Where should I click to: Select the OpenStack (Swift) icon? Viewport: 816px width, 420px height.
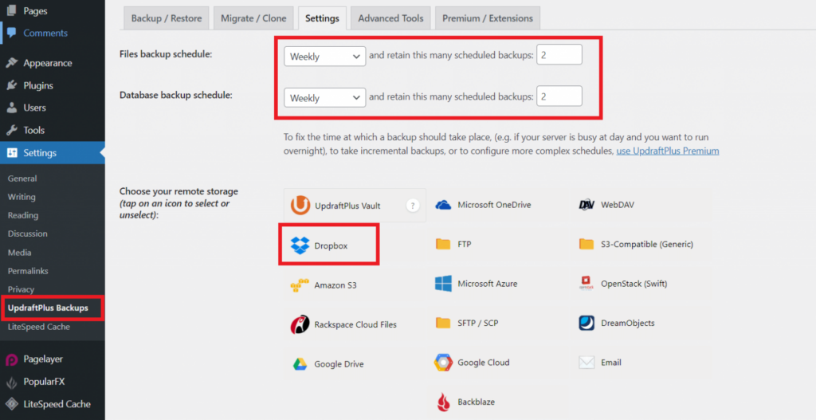(586, 284)
